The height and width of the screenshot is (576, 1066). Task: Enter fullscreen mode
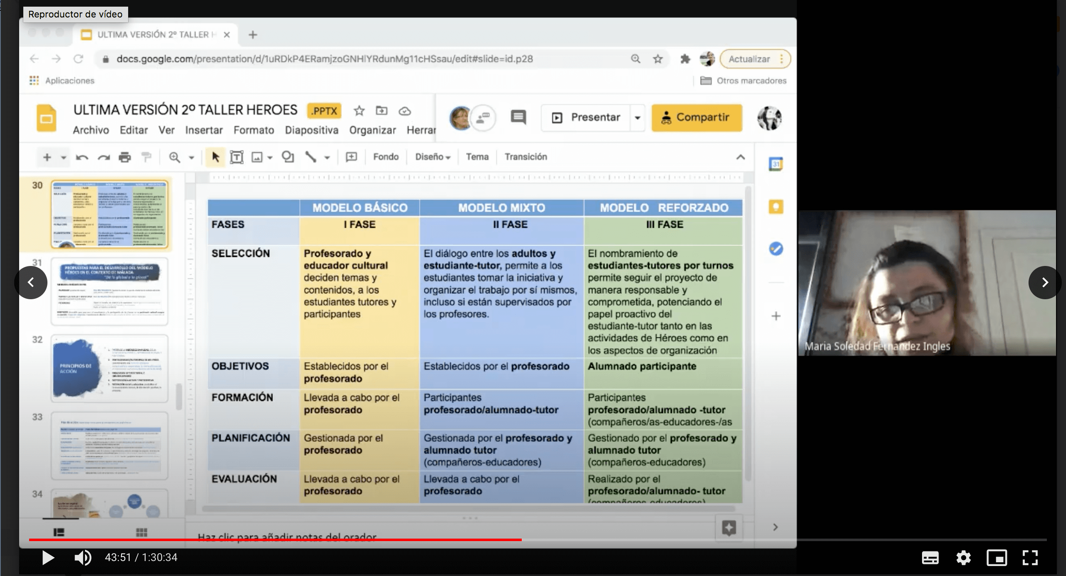[1030, 558]
